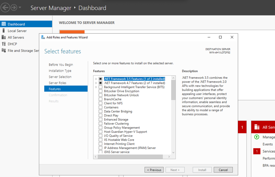Expand .NET Framework 4.7 Features
This screenshot has height=177, width=275.
coord(96,83)
